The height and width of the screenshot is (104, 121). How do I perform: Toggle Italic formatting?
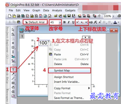coord(69,22)
